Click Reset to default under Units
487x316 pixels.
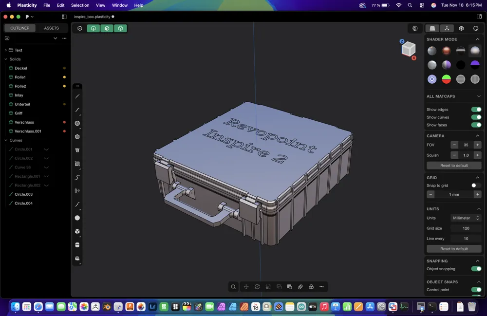(x=454, y=249)
